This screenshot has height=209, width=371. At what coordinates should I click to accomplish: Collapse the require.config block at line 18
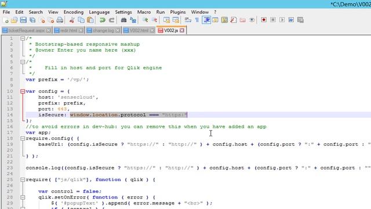tap(23, 138)
